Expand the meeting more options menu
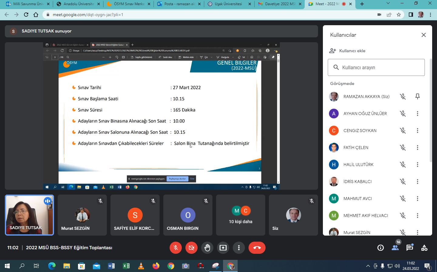Image resolution: width=437 pixels, height=272 pixels. tap(239, 248)
